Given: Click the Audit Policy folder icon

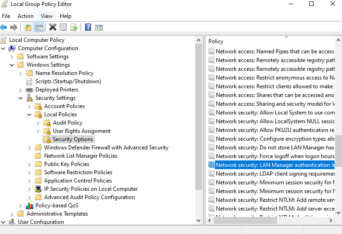Looking at the screenshot, I should (x=47, y=123).
